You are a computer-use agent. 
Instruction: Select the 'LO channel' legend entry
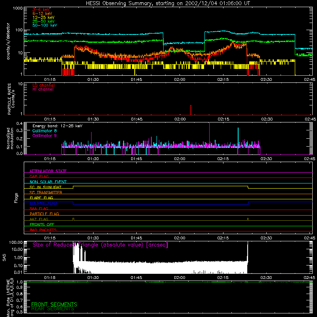(44, 85)
